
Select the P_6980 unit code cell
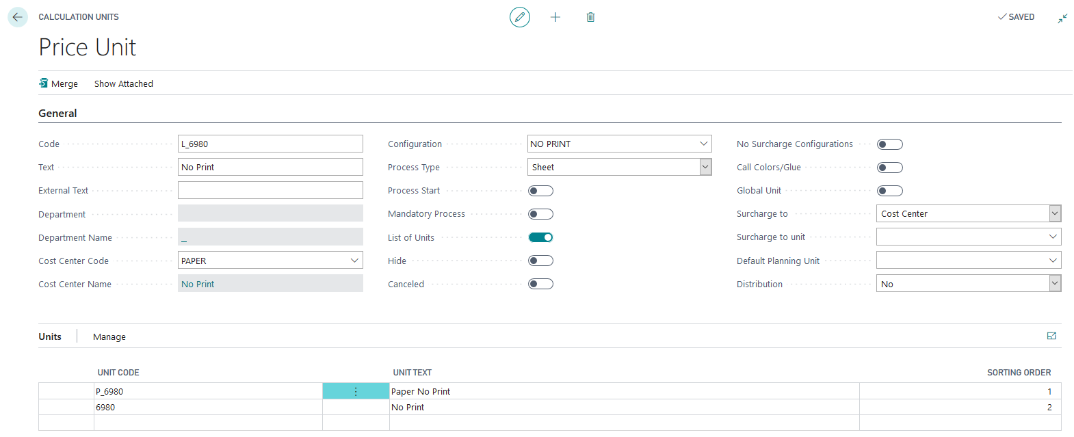[x=208, y=391]
